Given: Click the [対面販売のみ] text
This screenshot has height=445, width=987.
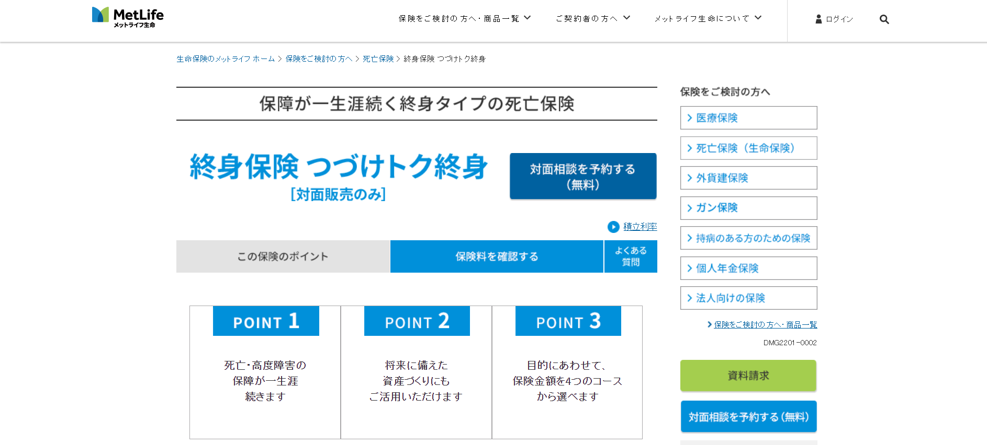Looking at the screenshot, I should [x=338, y=195].
